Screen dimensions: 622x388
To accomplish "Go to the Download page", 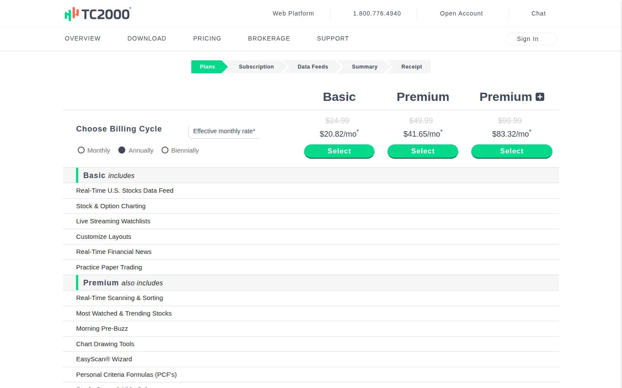I will pyautogui.click(x=146, y=38).
